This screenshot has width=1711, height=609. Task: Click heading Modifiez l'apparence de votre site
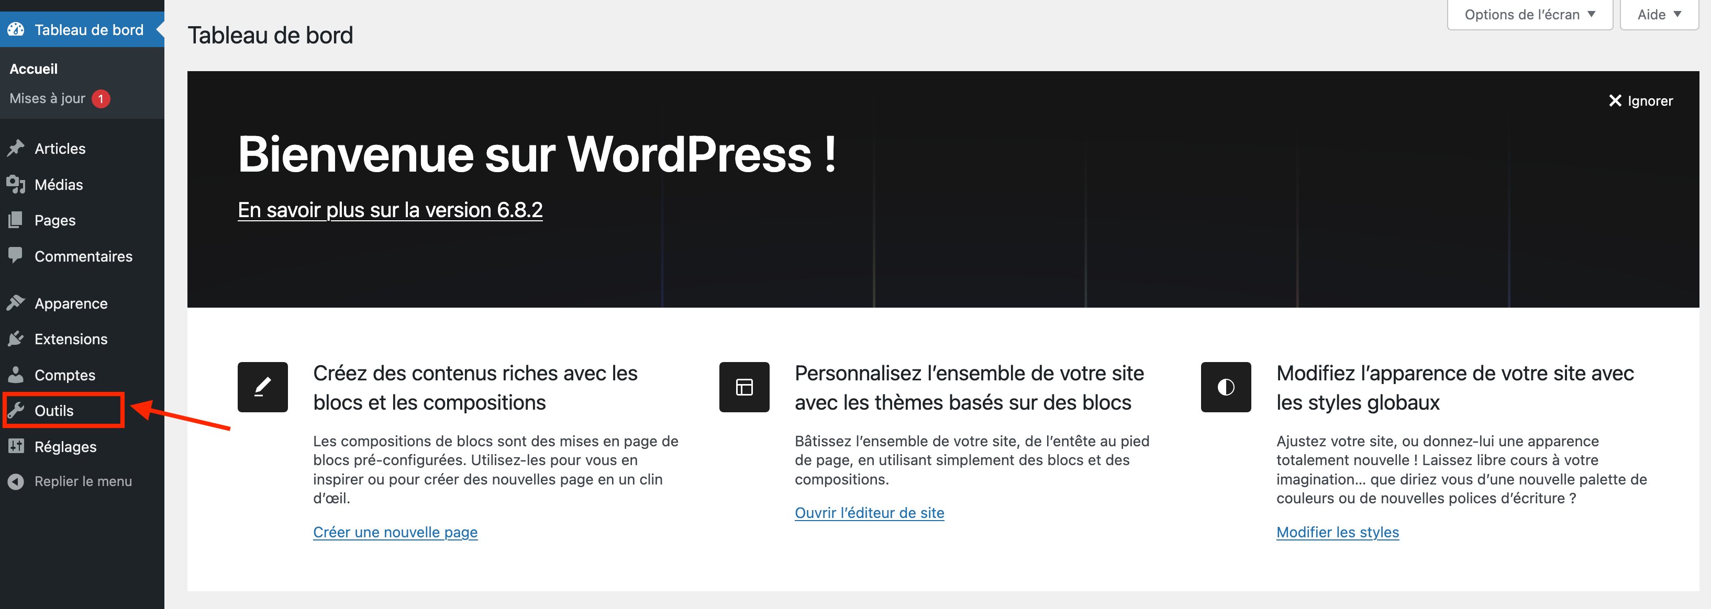1454,387
